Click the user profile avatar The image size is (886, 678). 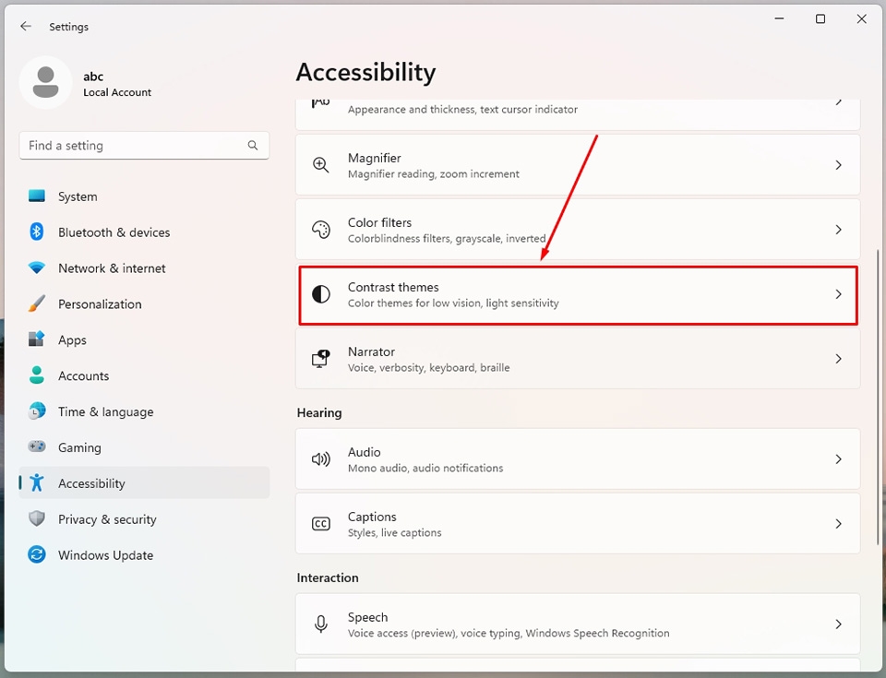45,82
